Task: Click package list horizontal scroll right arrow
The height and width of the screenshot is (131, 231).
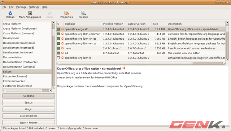Action: tap(224, 63)
